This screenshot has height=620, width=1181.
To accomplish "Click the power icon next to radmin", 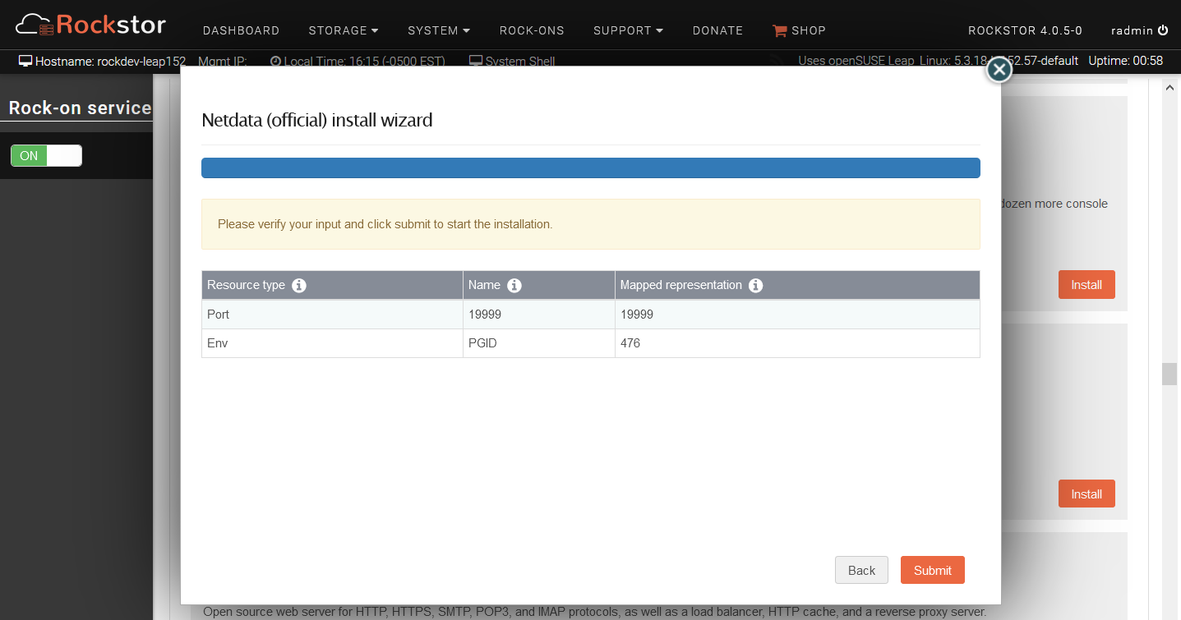I will (x=1163, y=30).
